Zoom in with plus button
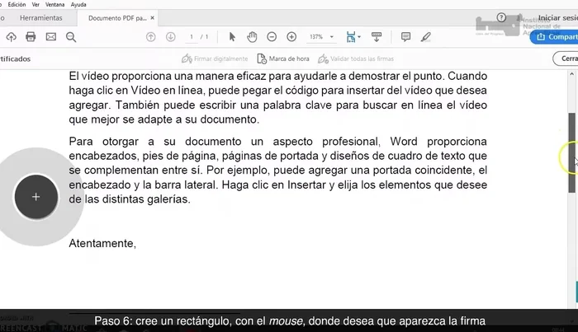 [x=291, y=37]
